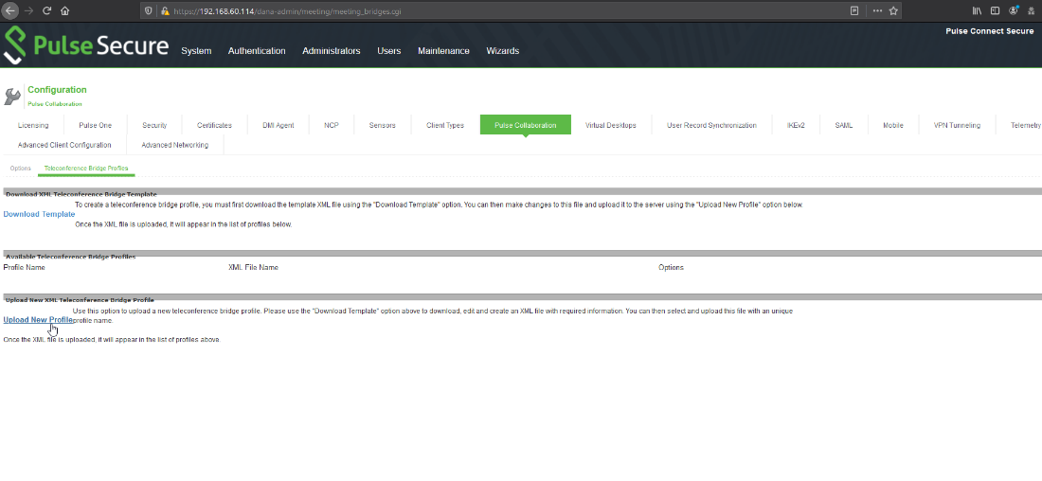Click the Upload New Profile link

tap(38, 319)
